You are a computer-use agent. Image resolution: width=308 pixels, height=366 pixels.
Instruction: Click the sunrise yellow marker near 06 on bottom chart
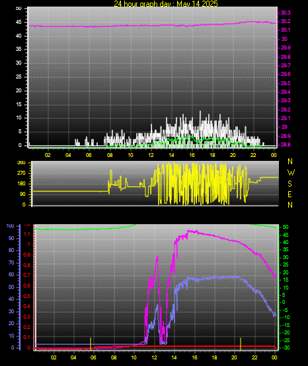(x=91, y=344)
